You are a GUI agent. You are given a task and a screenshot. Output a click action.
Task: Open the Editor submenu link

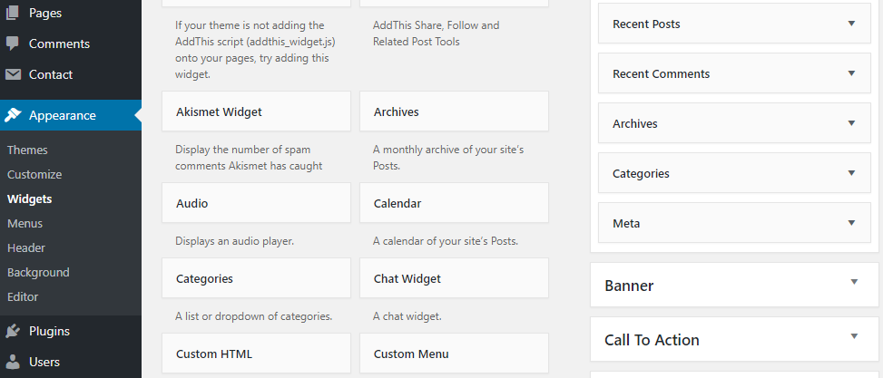(x=23, y=297)
